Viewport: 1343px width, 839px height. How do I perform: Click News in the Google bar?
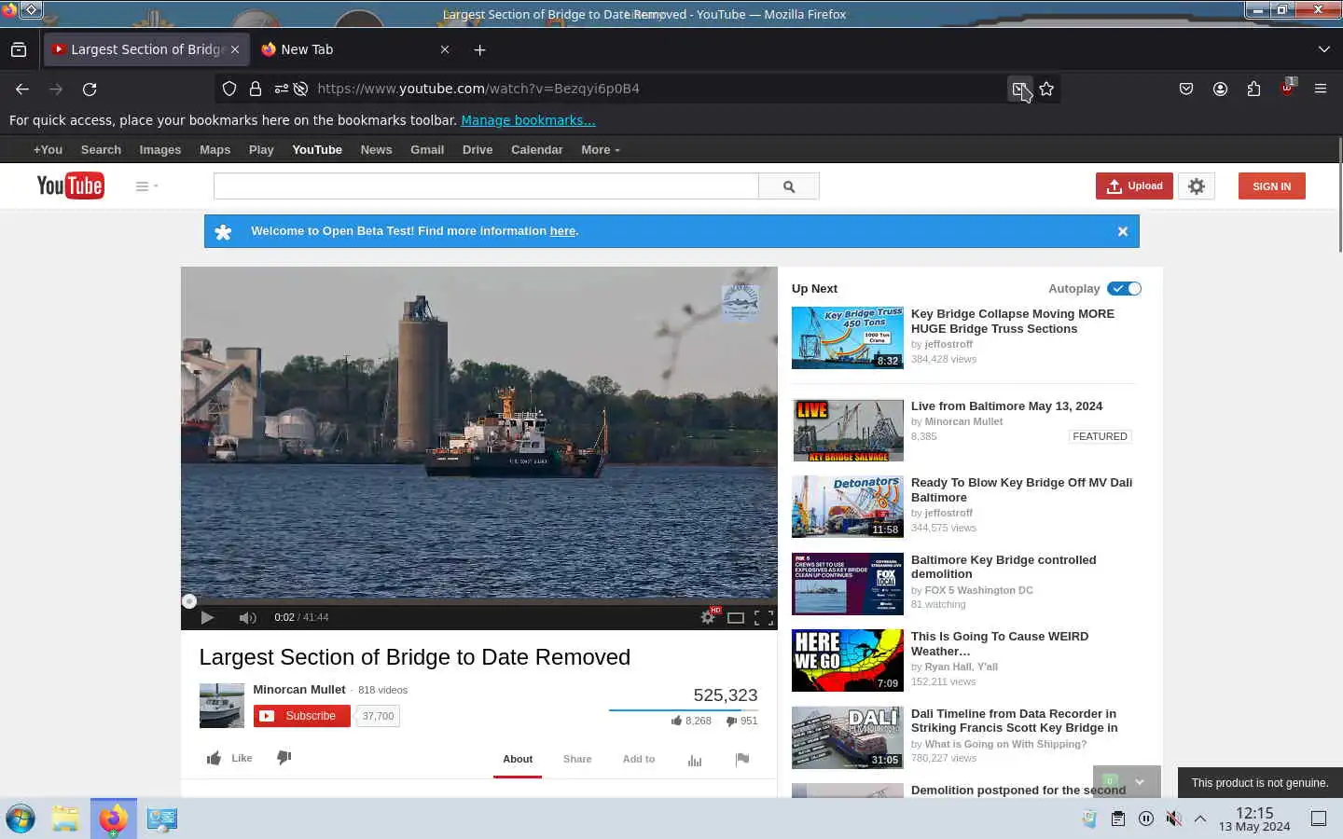pos(376,150)
